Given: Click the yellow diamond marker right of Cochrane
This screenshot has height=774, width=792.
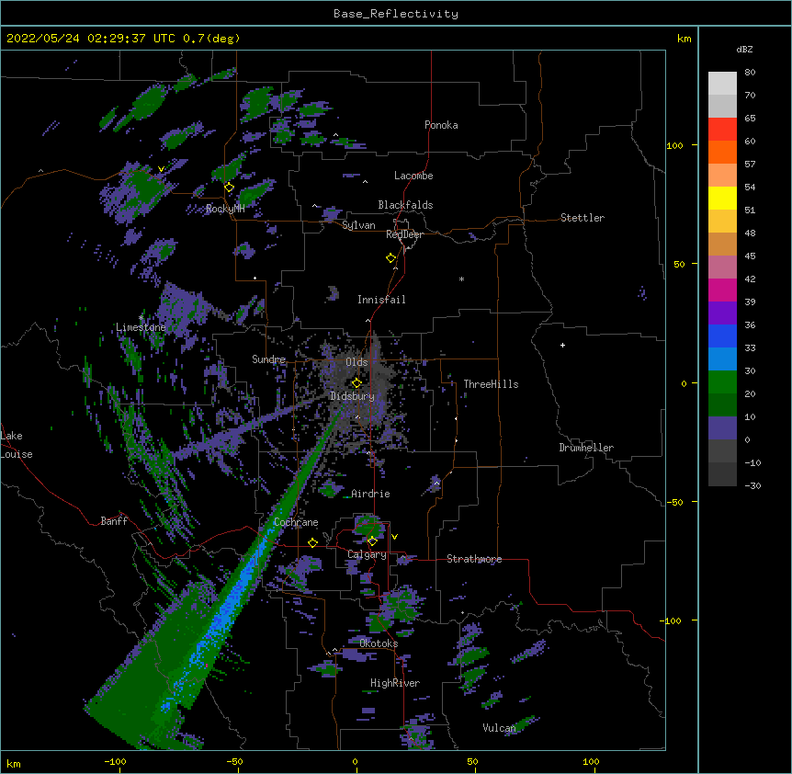Looking at the screenshot, I should point(312,543).
